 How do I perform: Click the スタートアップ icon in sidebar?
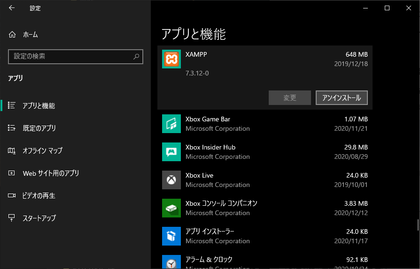12,218
